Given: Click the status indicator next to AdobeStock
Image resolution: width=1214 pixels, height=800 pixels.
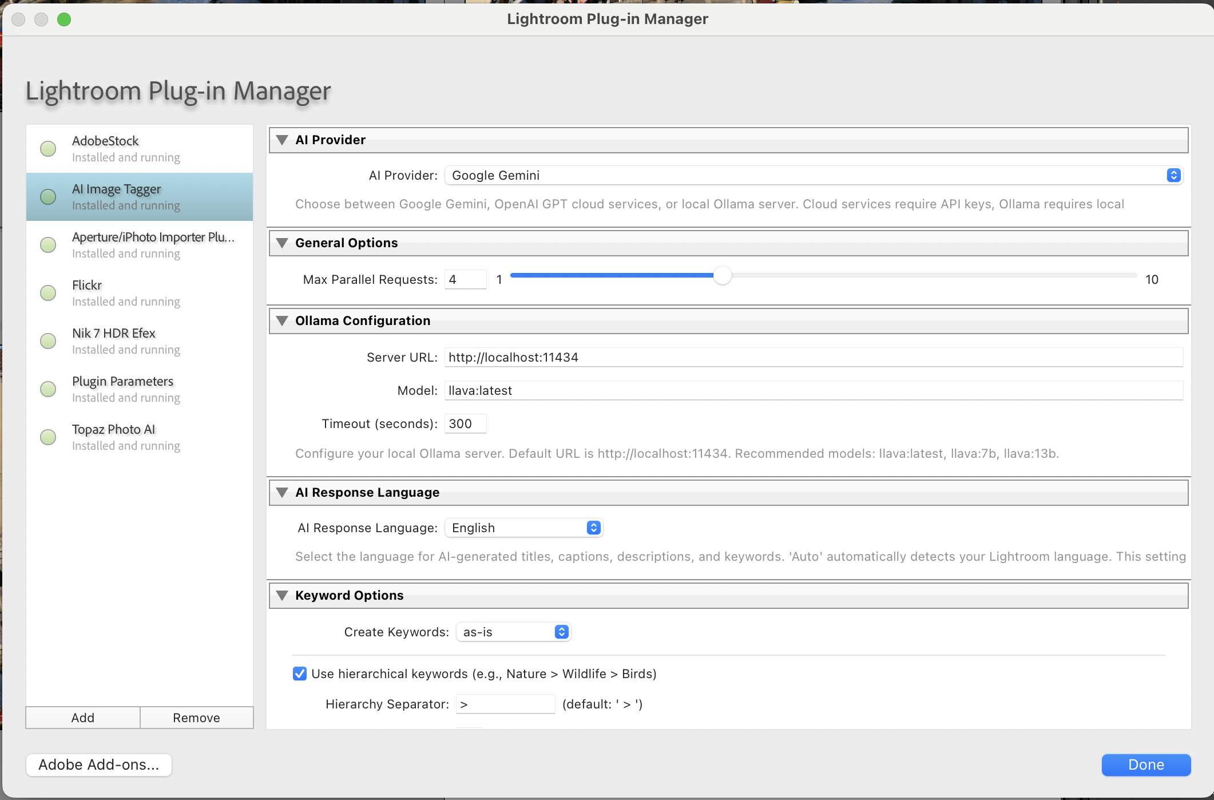Looking at the screenshot, I should coord(48,148).
